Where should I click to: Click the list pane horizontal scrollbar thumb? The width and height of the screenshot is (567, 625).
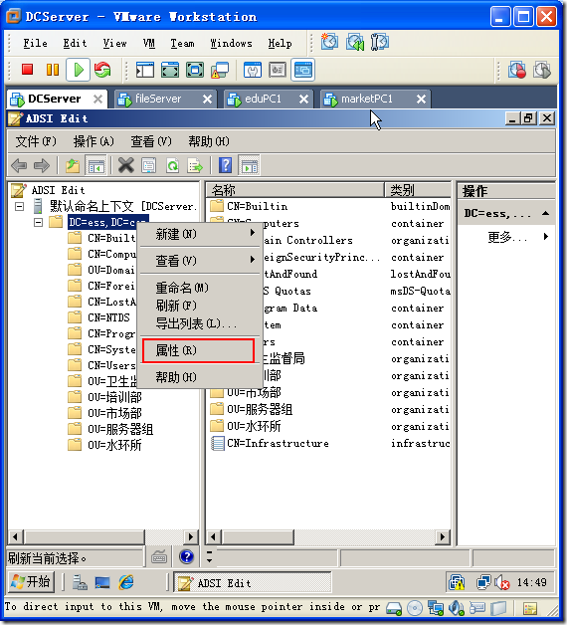point(259,536)
